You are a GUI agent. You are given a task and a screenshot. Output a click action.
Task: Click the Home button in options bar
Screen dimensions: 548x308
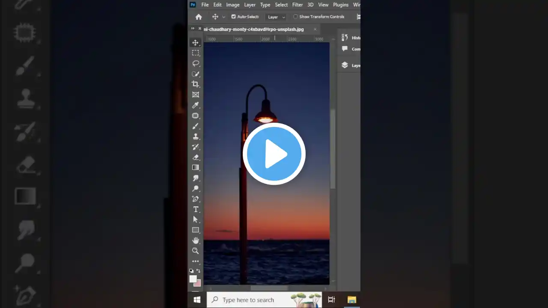tap(199, 17)
